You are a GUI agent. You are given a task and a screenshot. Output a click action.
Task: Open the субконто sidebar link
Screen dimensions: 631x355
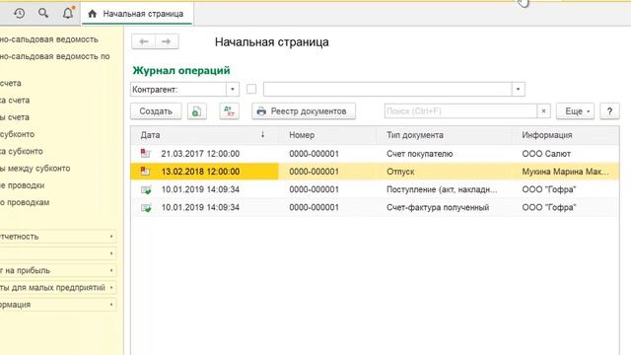18,134
